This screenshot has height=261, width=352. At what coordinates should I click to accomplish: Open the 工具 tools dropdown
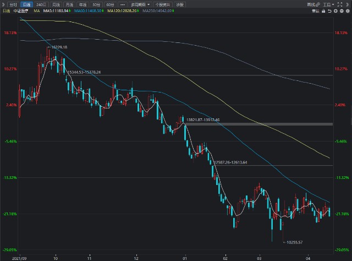[328, 4]
